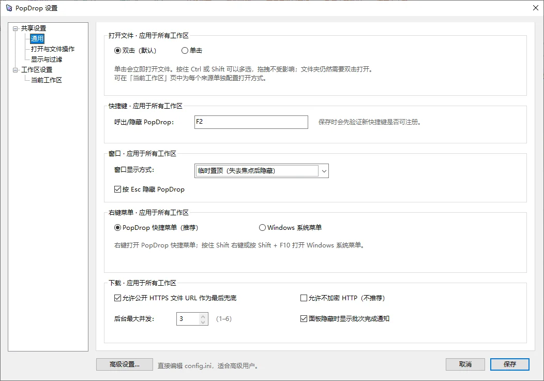Select 单击 open mode
This screenshot has height=381, width=544.
pos(192,51)
